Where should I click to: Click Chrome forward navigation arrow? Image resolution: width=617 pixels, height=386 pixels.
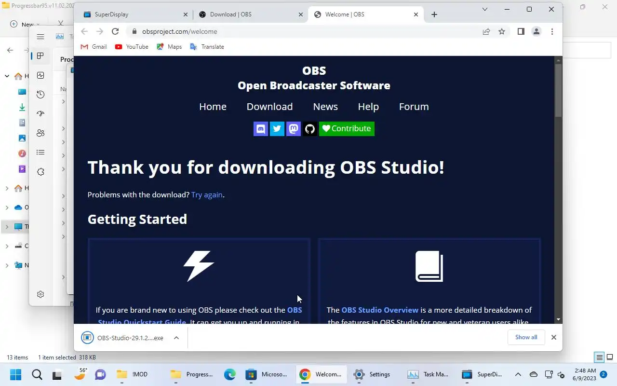100,31
